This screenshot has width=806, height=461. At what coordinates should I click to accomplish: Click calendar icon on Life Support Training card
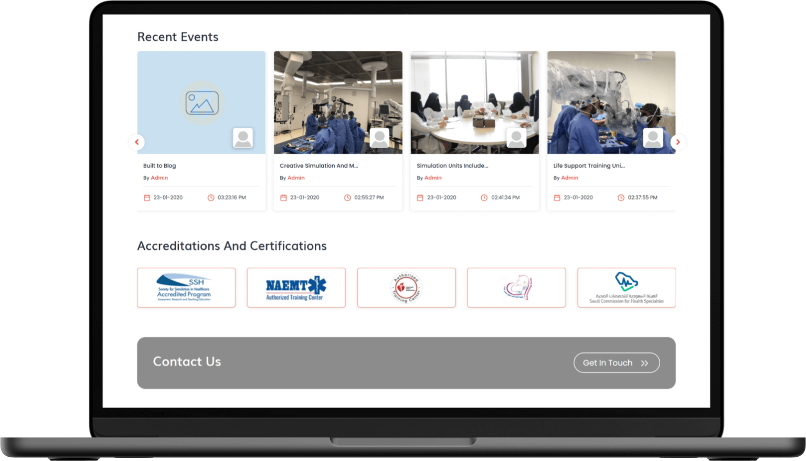(557, 197)
